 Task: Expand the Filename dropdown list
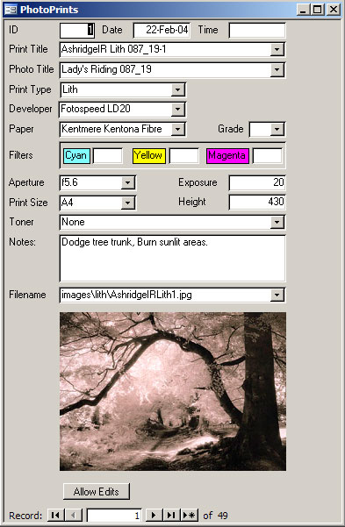[277, 296]
